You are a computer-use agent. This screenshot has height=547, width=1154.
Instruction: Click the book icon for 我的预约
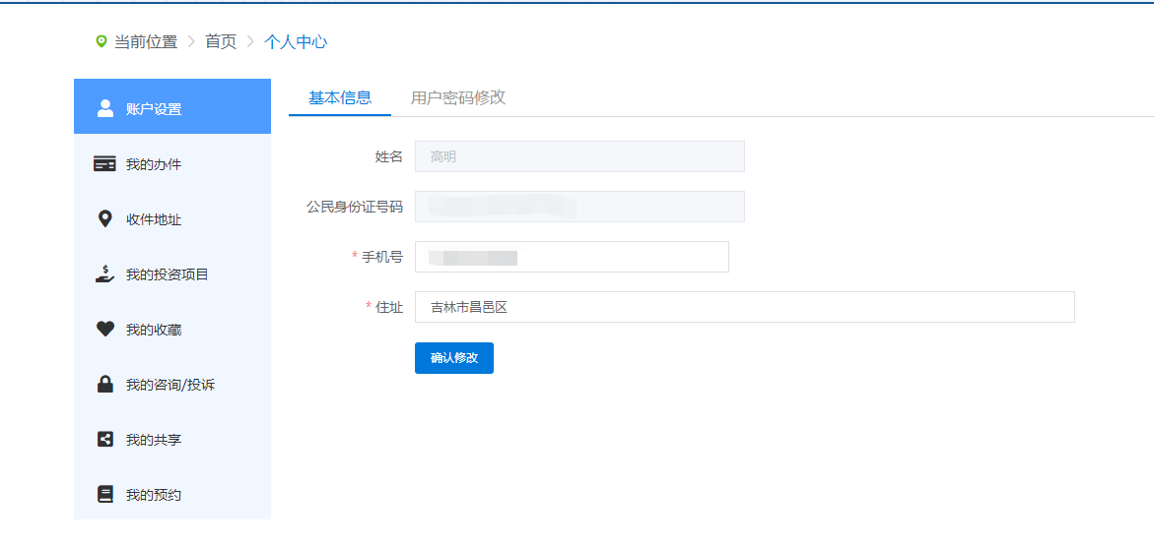click(x=105, y=494)
